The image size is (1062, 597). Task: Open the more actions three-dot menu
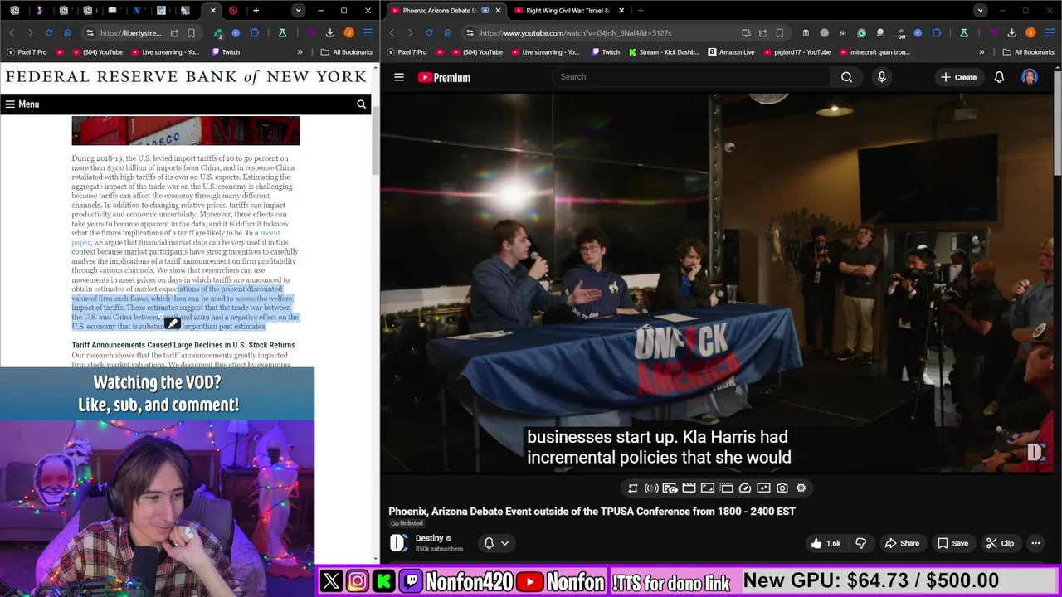pyautogui.click(x=1035, y=543)
